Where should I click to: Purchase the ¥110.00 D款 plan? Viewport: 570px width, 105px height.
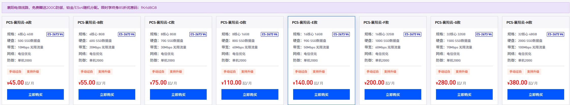click(250, 94)
